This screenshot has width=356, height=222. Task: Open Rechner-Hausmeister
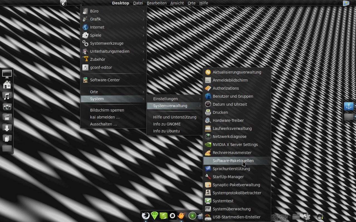click(237, 153)
